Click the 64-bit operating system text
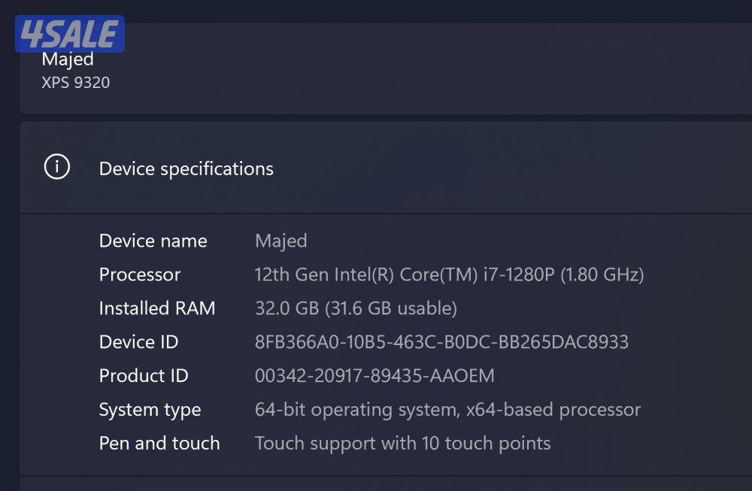 [447, 409]
